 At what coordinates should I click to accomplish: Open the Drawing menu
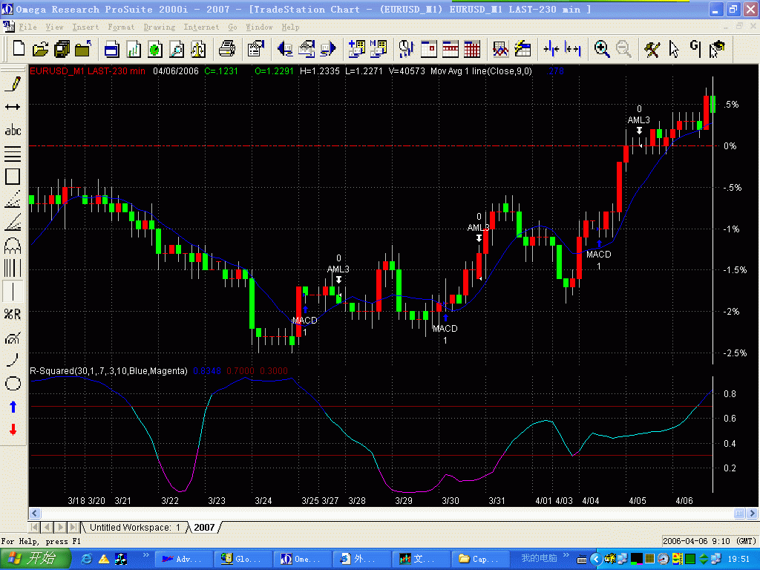(160, 27)
